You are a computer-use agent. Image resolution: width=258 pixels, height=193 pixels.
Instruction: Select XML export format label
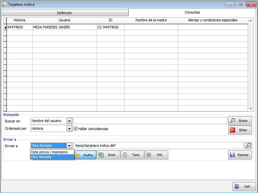[x=160, y=155]
